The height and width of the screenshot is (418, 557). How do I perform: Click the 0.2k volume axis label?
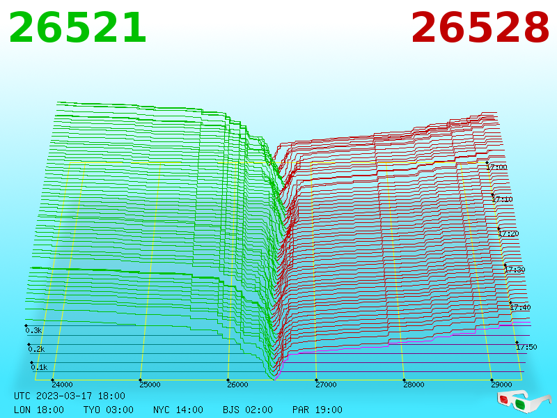[x=37, y=349]
